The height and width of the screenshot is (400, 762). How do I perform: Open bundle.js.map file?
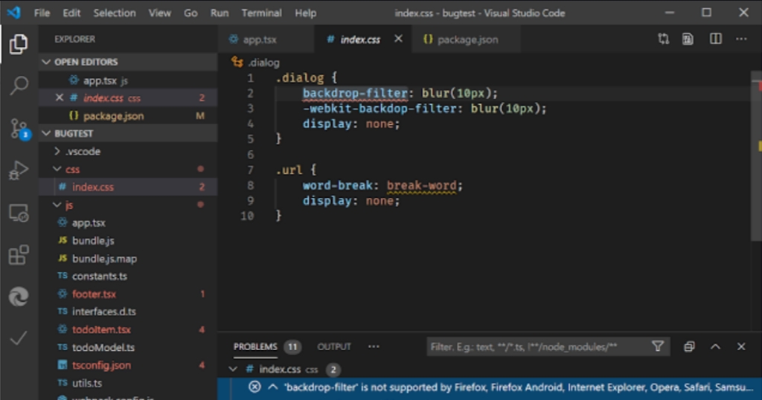pyautogui.click(x=128, y=259)
